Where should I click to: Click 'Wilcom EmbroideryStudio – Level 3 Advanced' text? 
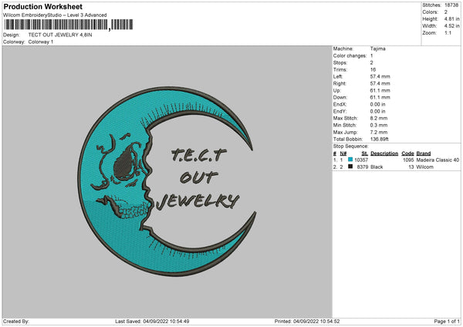[55, 15]
